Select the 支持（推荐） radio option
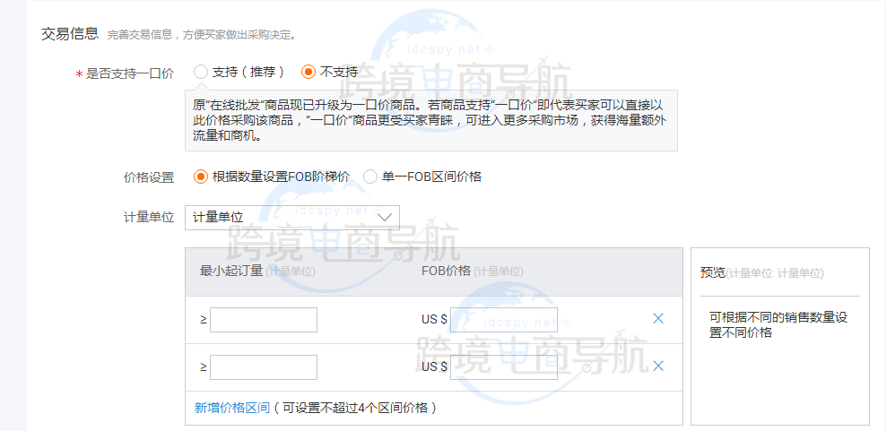Image resolution: width=886 pixels, height=431 pixels. click(x=201, y=72)
